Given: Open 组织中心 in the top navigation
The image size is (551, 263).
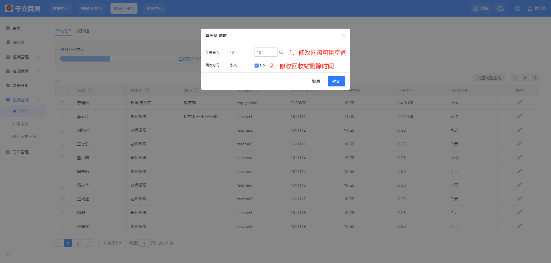Looking at the screenshot, I should point(155,9).
